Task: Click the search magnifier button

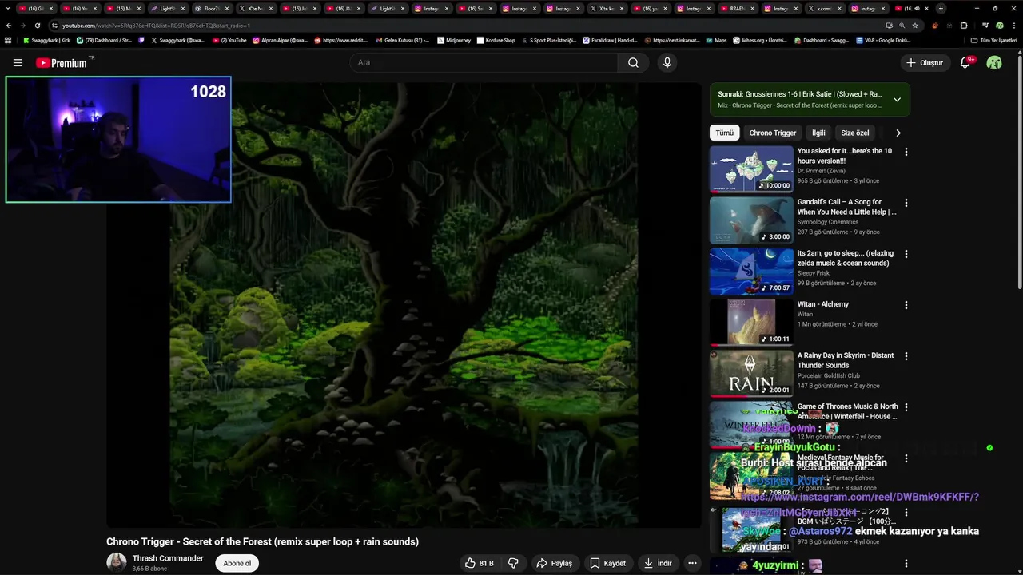Action: click(x=633, y=62)
